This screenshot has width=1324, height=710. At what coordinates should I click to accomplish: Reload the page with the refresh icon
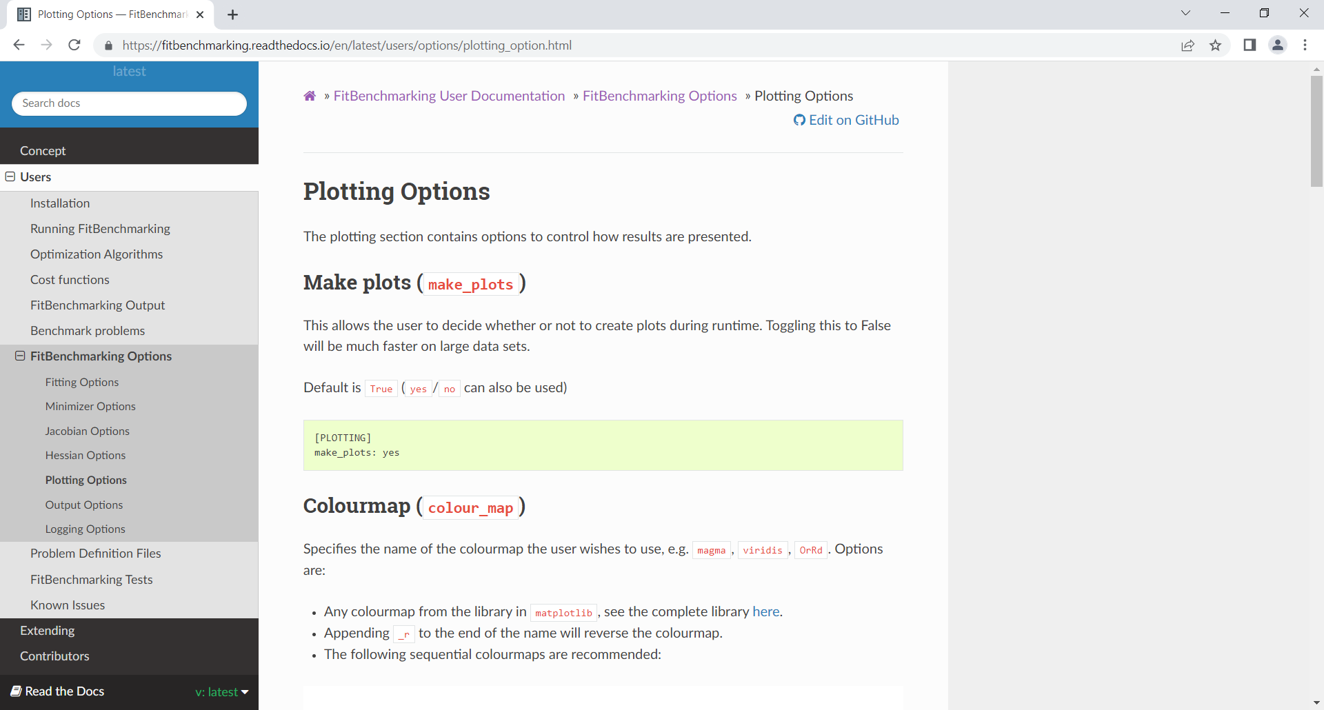pos(74,45)
